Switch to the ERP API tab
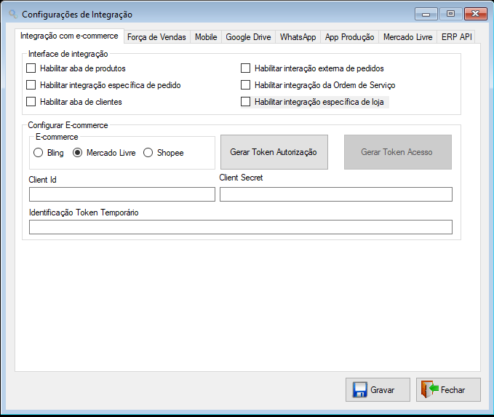 (x=456, y=37)
